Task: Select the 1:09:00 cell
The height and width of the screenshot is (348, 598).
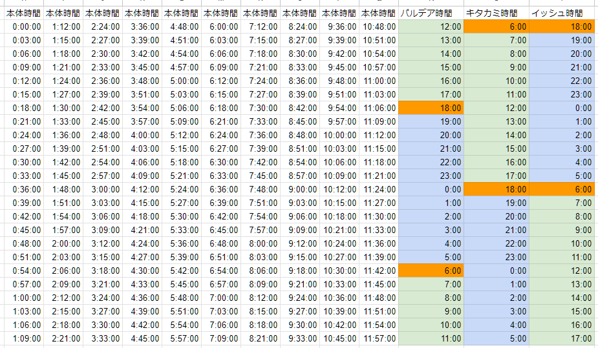Action: (24, 338)
